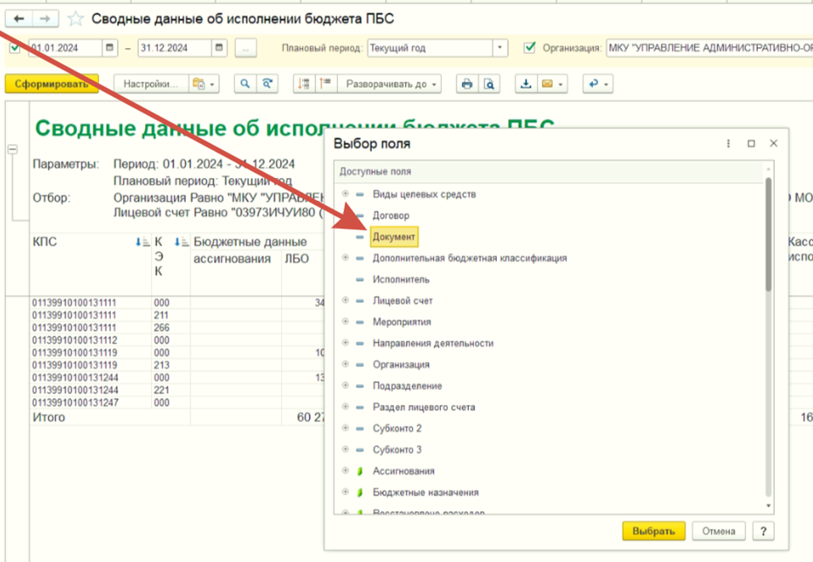Open the report variants icon dropdown
Image resolution: width=813 pixels, height=562 pixels.
204,84
